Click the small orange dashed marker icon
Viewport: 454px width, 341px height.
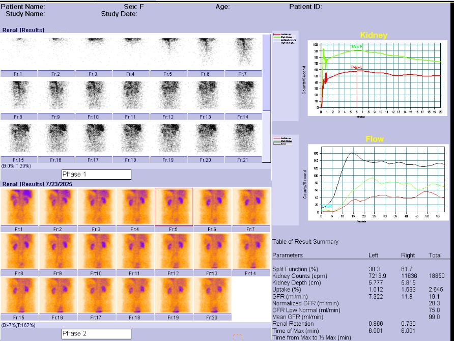237,337
